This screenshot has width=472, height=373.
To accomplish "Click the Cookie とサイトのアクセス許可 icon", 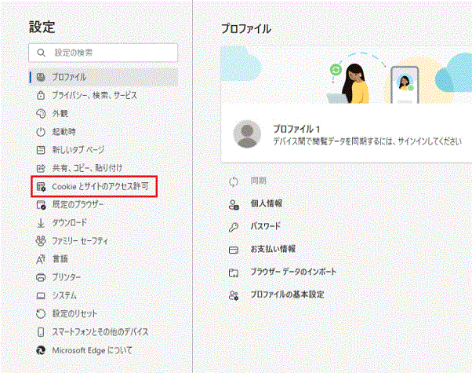I will (x=41, y=187).
